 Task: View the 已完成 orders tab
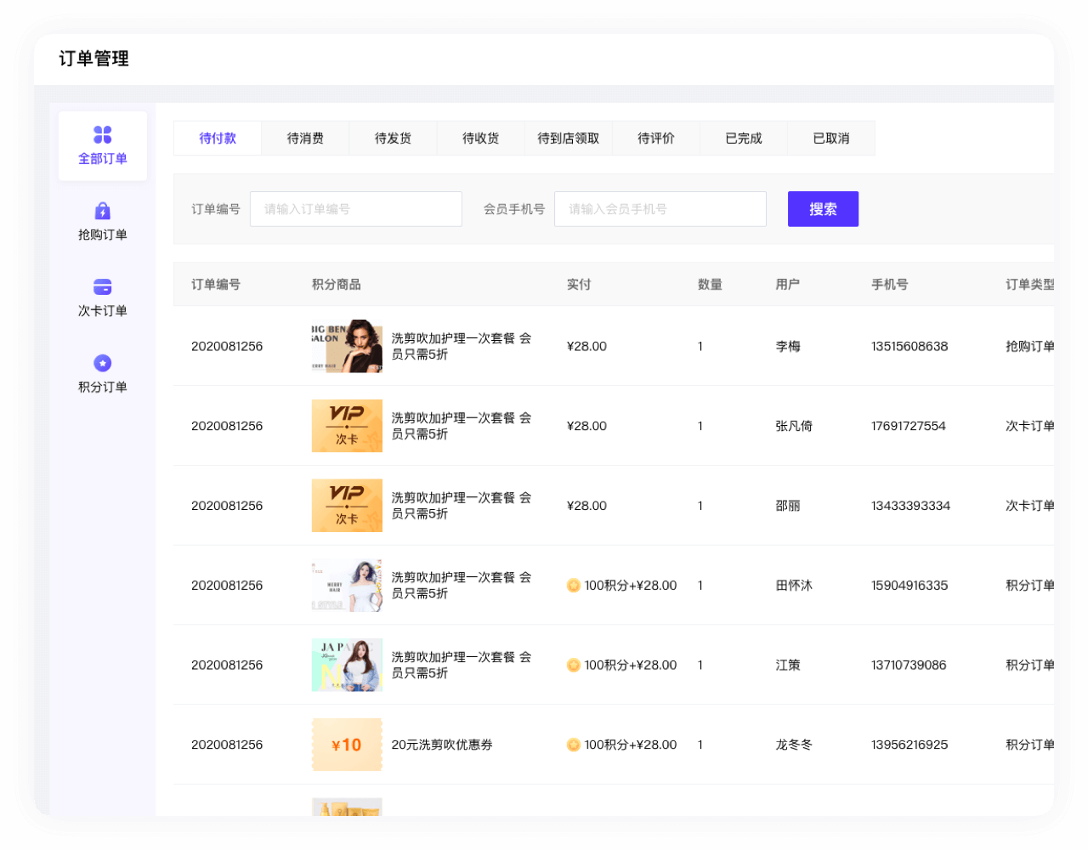(744, 139)
